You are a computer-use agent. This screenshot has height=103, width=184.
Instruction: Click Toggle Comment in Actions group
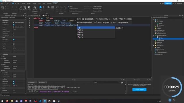click(x=97, y=6)
